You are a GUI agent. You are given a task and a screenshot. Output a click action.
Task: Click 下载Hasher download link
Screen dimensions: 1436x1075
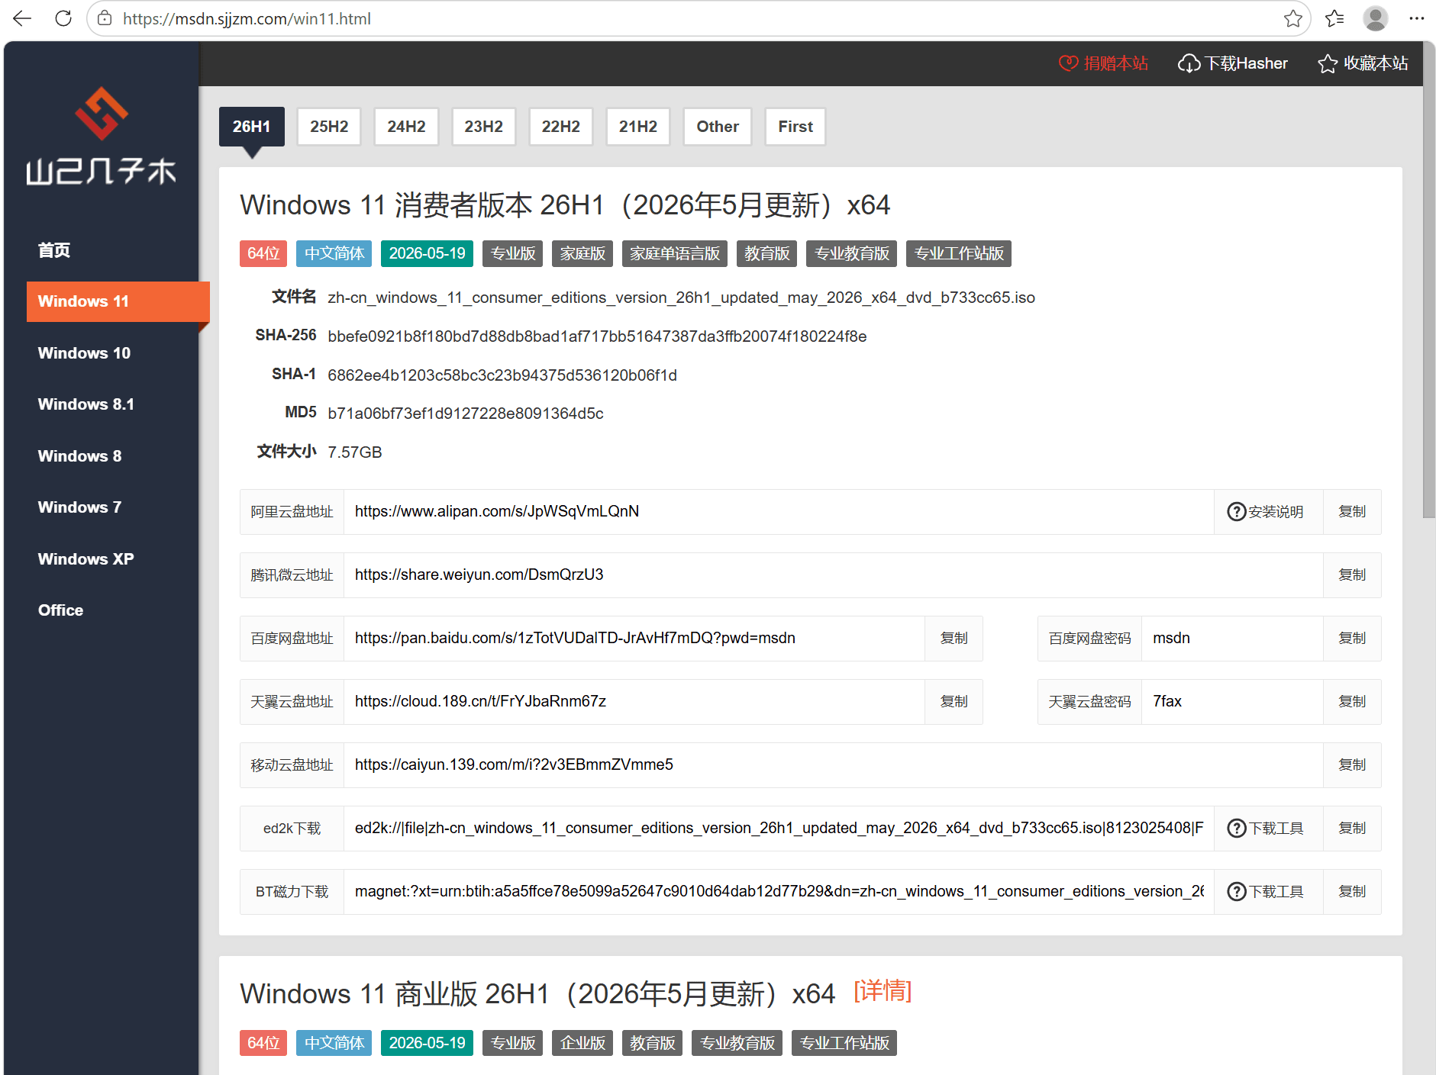coord(1233,63)
